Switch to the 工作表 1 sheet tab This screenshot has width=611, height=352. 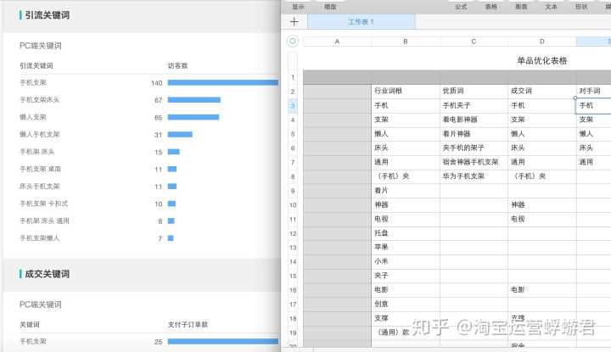click(x=361, y=21)
